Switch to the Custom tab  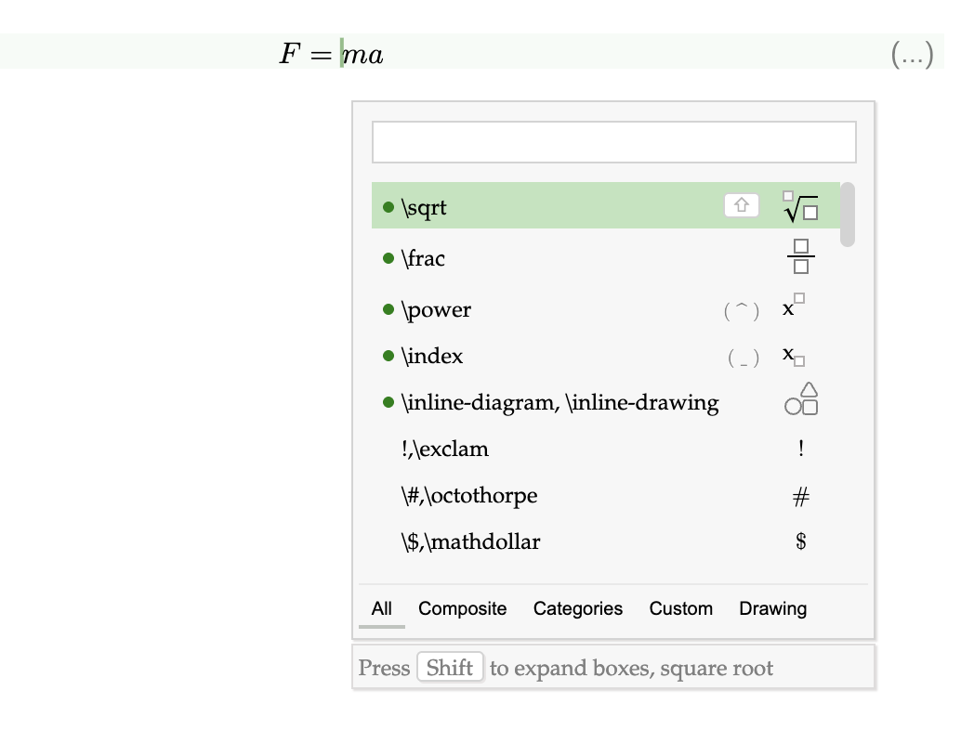click(681, 608)
